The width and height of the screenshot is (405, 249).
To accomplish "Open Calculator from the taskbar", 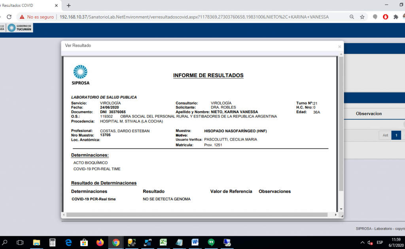I will click(x=52, y=242).
